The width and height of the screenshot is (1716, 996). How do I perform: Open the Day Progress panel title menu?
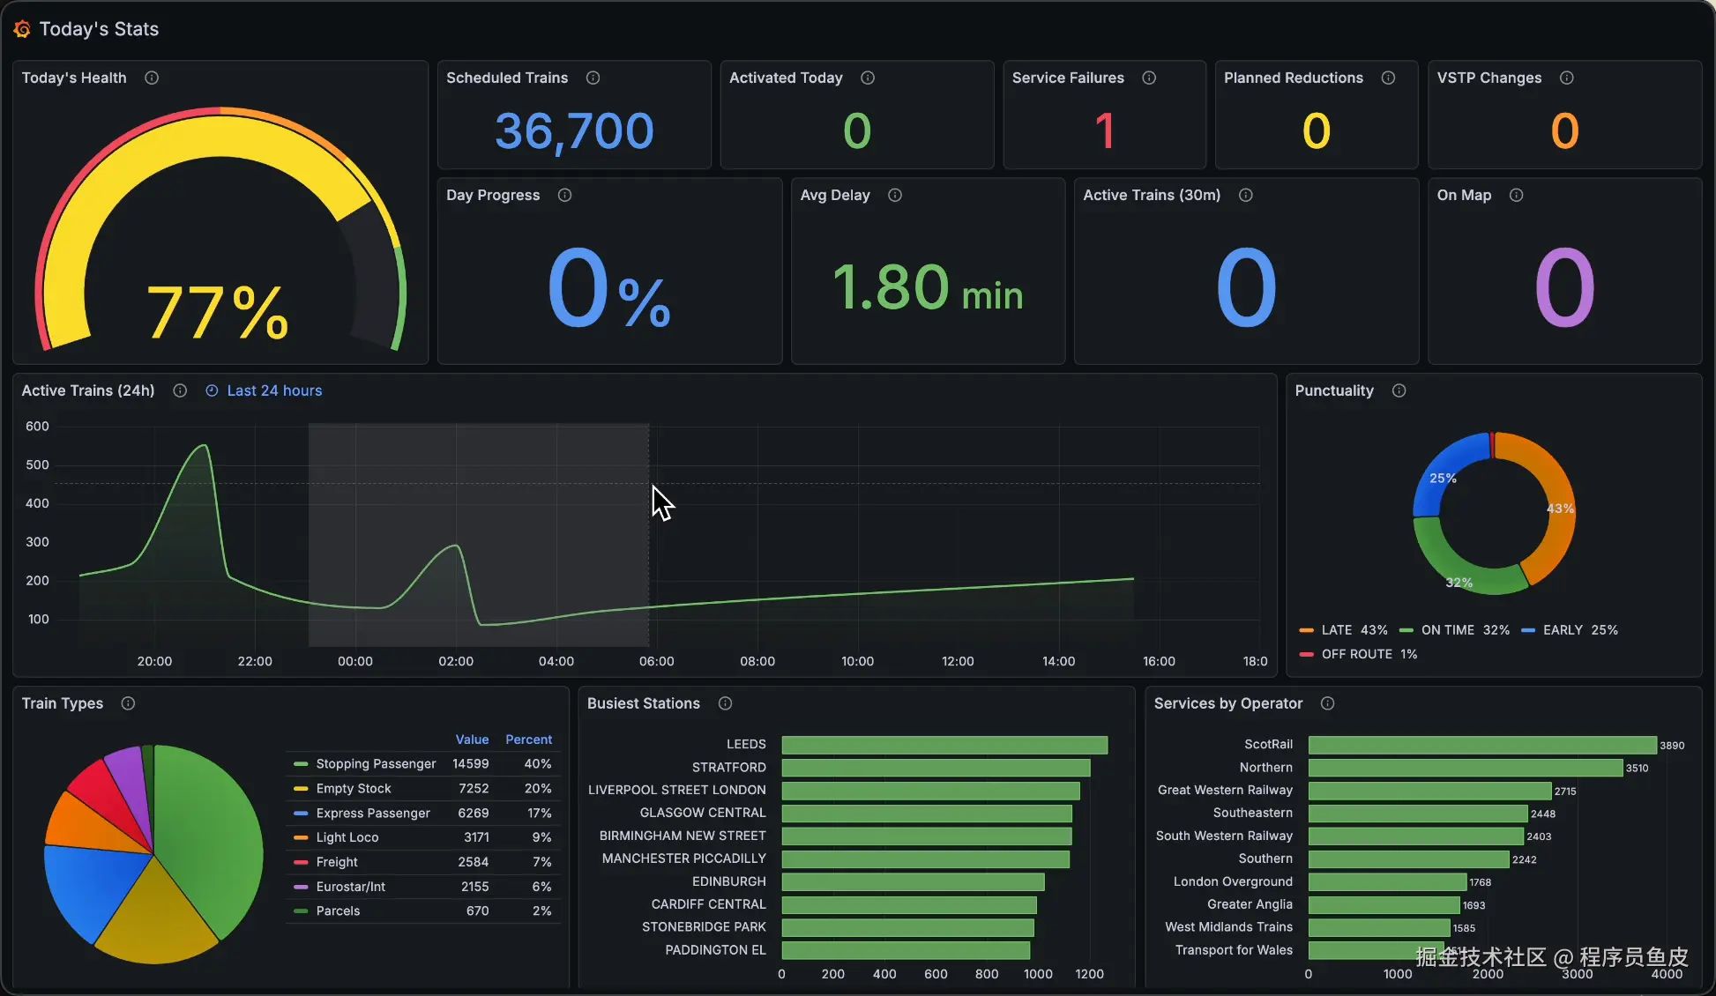pos(493,195)
